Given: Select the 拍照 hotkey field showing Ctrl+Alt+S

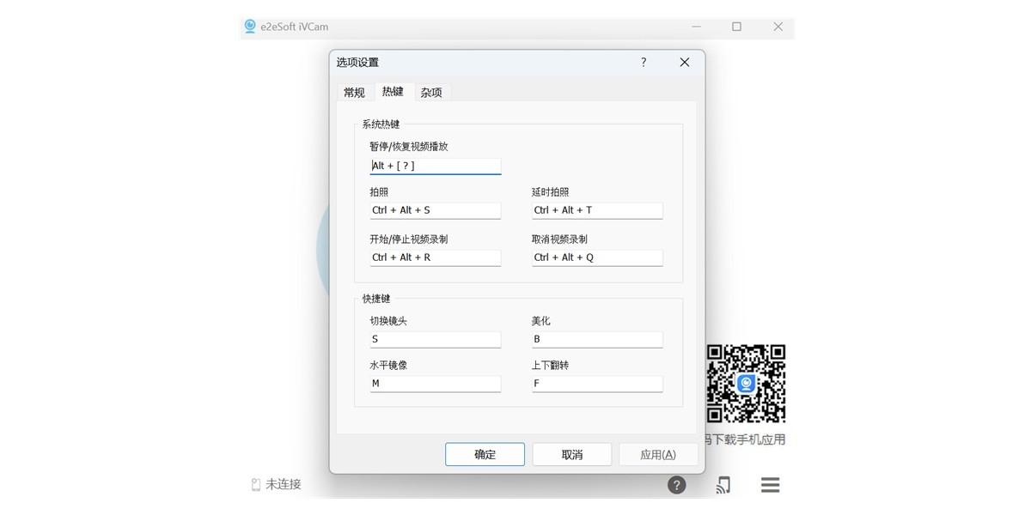Looking at the screenshot, I should tap(435, 210).
